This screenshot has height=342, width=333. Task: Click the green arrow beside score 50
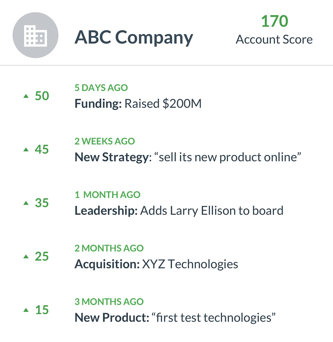pos(26,96)
